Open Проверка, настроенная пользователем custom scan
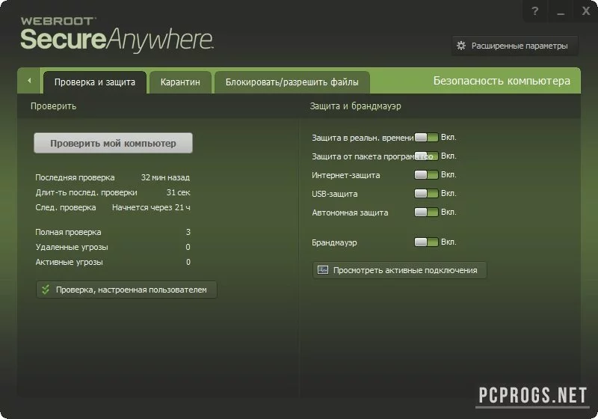The image size is (598, 419). (126, 290)
